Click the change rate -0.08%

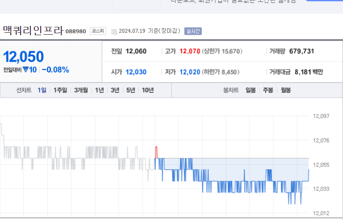pyautogui.click(x=55, y=70)
